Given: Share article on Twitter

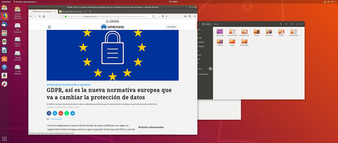Looking at the screenshot, I should [55, 113].
